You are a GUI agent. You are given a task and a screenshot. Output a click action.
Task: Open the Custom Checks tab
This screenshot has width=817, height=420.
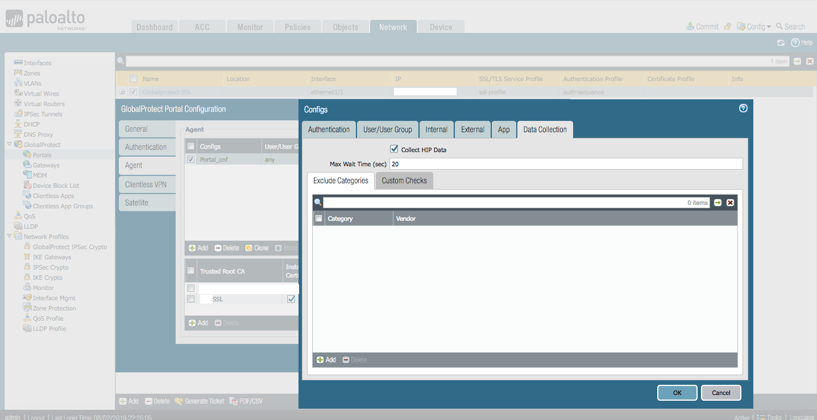404,180
